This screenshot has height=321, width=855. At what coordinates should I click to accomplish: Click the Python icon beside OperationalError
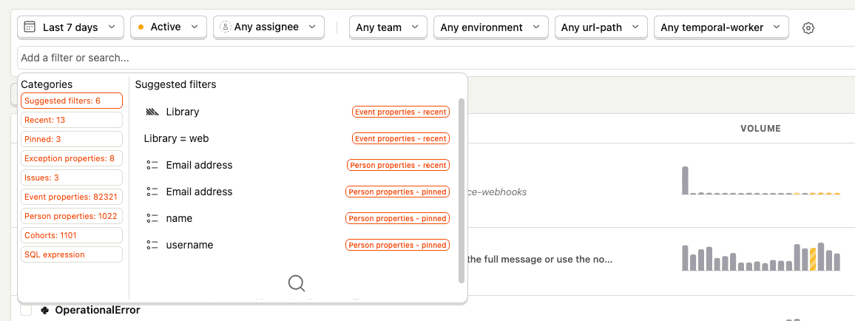(45, 311)
